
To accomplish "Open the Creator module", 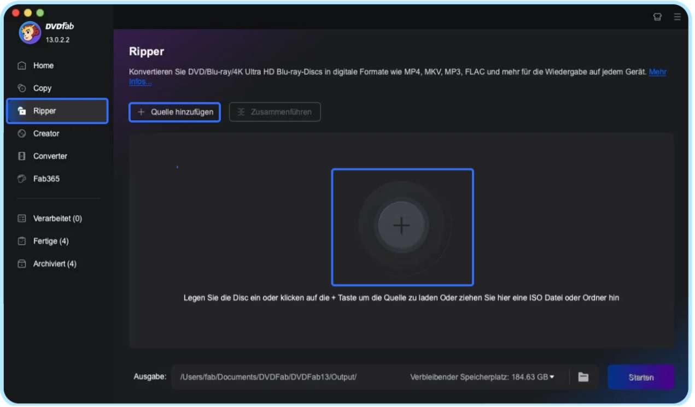I will (x=46, y=133).
